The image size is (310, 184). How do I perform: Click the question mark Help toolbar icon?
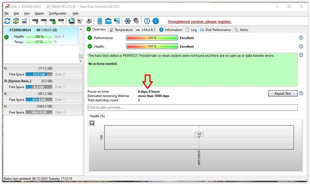point(147,21)
